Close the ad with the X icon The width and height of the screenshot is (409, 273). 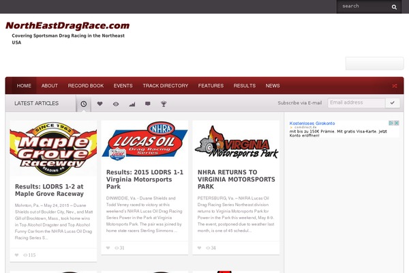point(397,123)
